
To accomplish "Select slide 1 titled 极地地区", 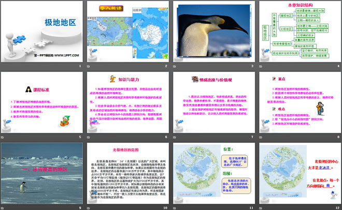I will click(x=42, y=32).
